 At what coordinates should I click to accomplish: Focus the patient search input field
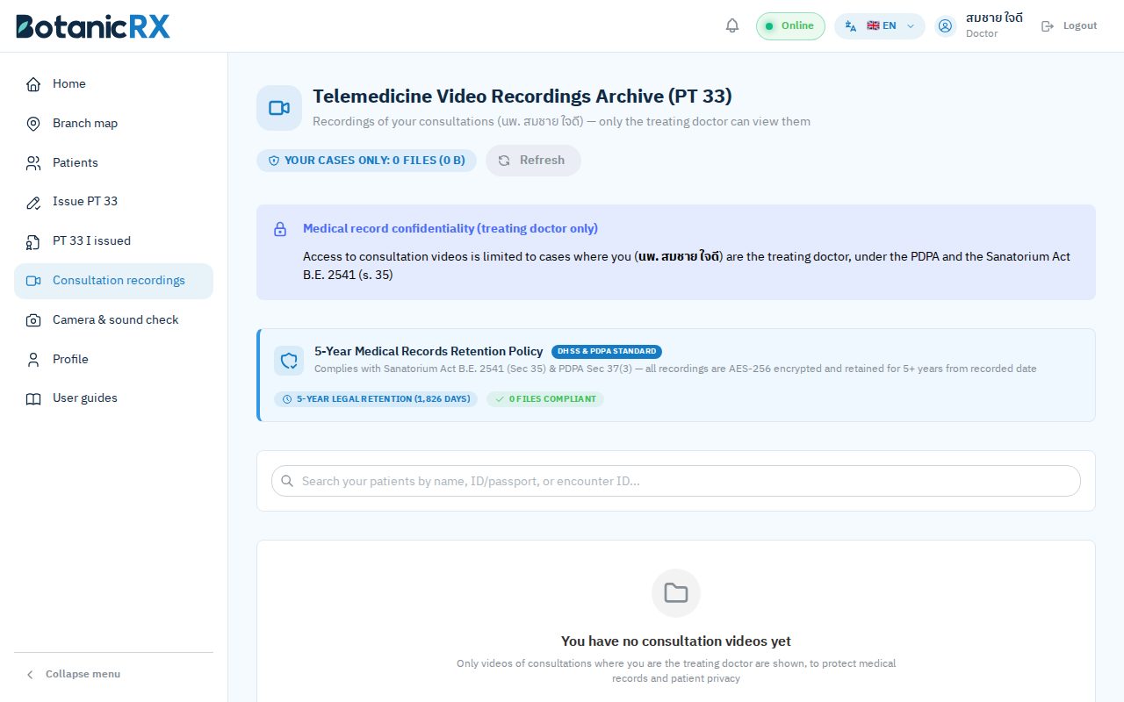(676, 481)
